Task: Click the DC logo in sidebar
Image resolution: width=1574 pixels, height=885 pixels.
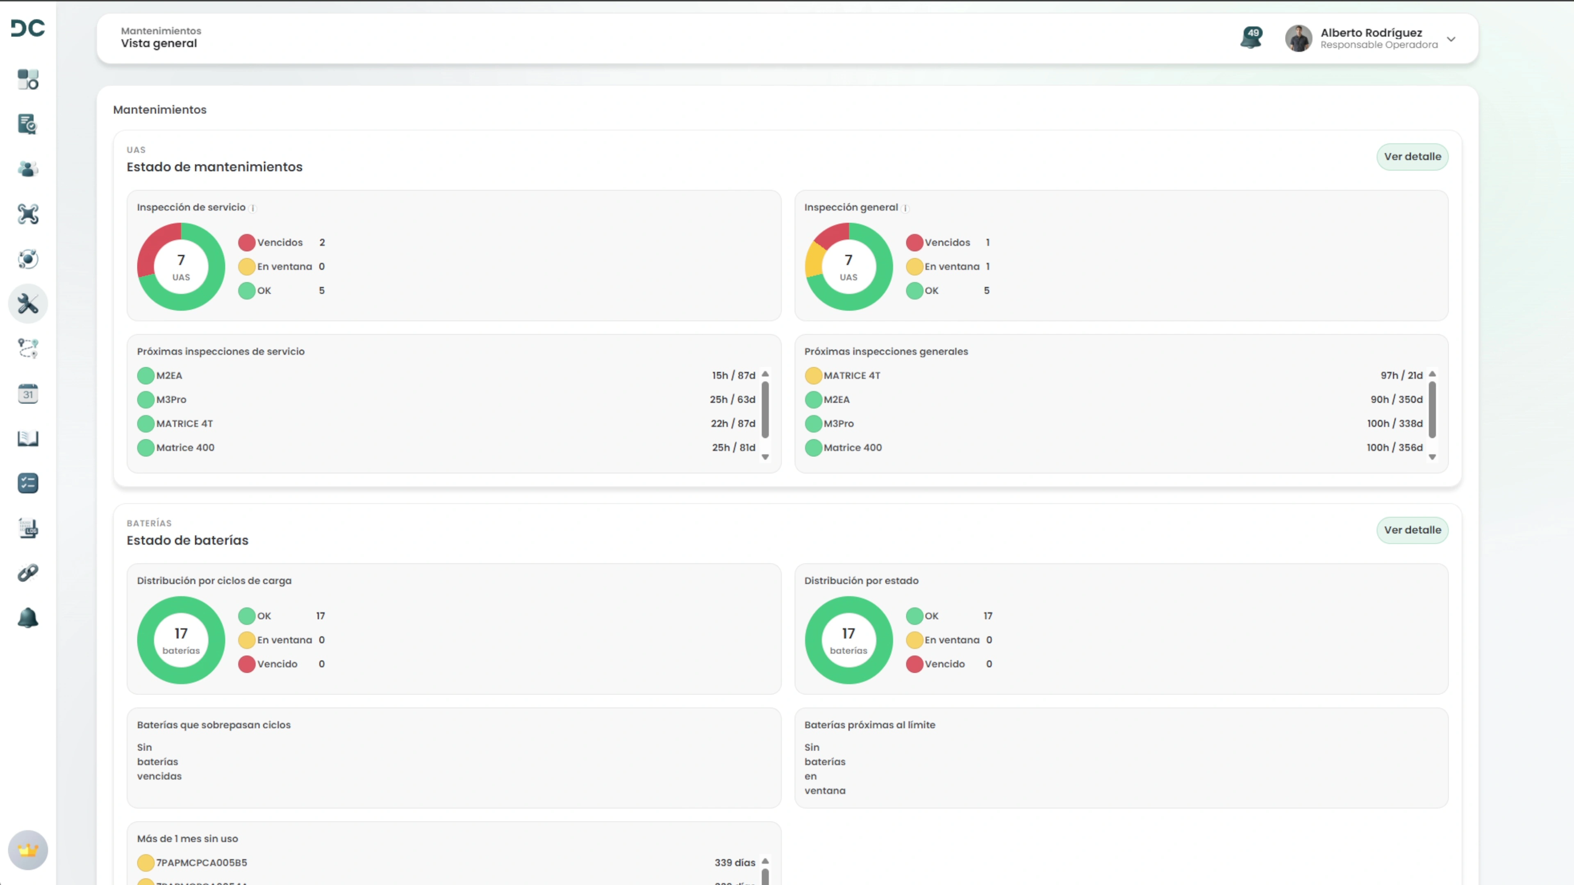Action: pyautogui.click(x=27, y=28)
